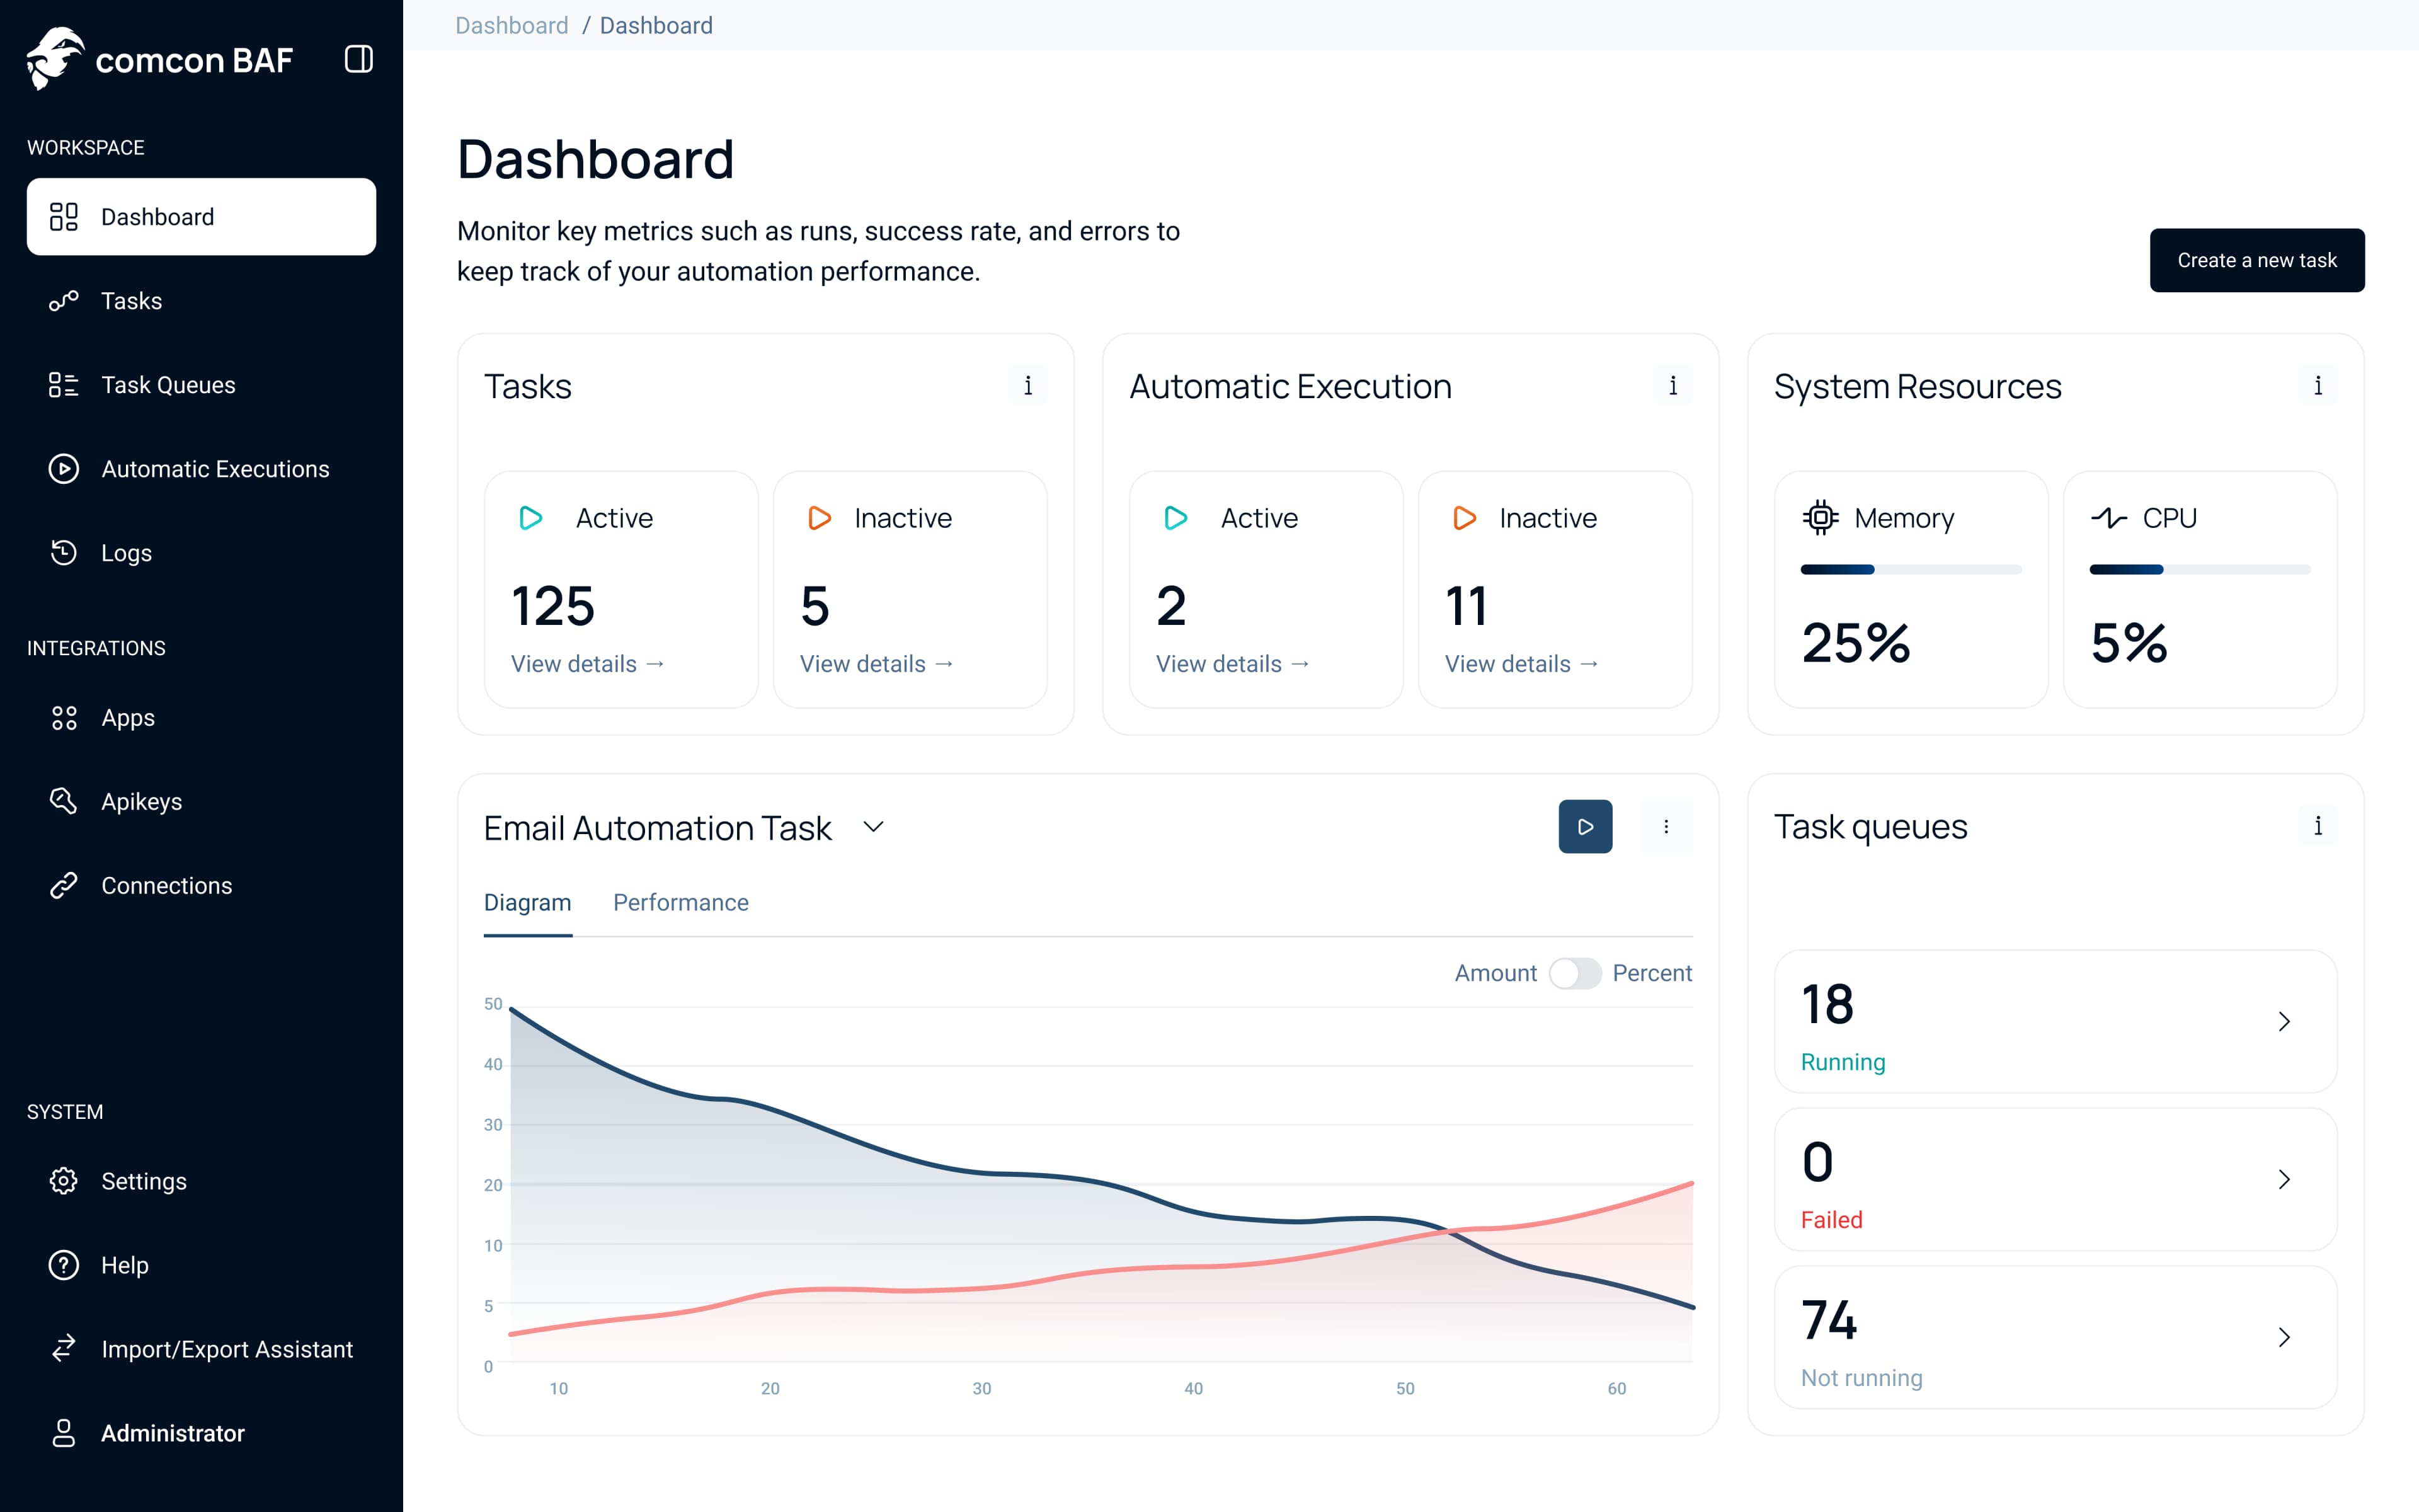Open the Diagram tab

[528, 902]
